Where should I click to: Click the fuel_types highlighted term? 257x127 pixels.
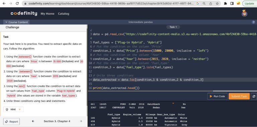(x=69, y=96)
